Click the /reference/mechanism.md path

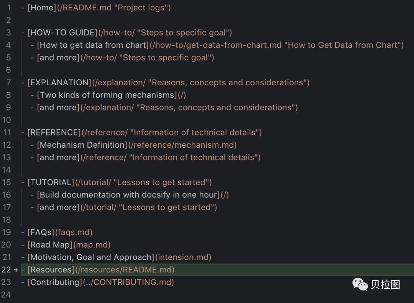[182, 145]
